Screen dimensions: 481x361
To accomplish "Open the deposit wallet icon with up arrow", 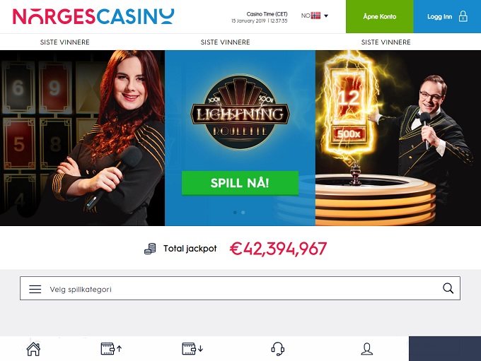I will tap(111, 349).
